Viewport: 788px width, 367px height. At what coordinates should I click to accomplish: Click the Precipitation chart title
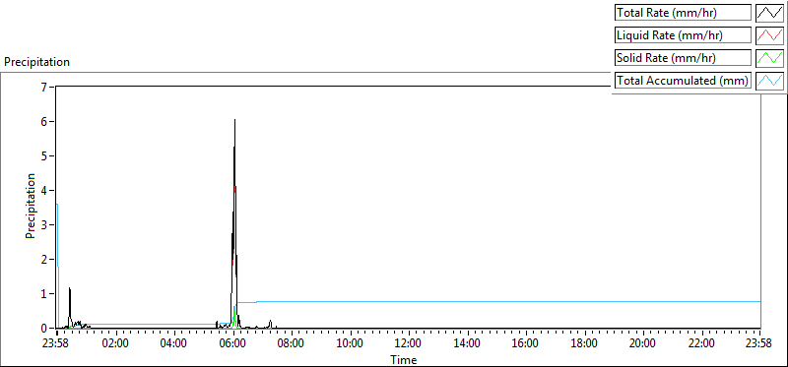click(36, 62)
